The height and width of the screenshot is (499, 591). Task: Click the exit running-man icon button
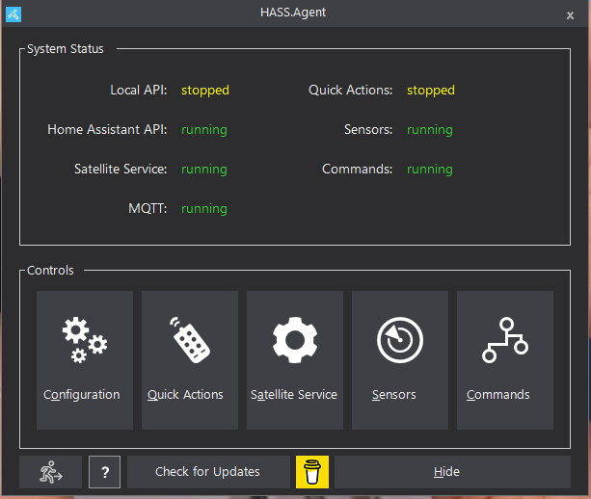pos(50,472)
